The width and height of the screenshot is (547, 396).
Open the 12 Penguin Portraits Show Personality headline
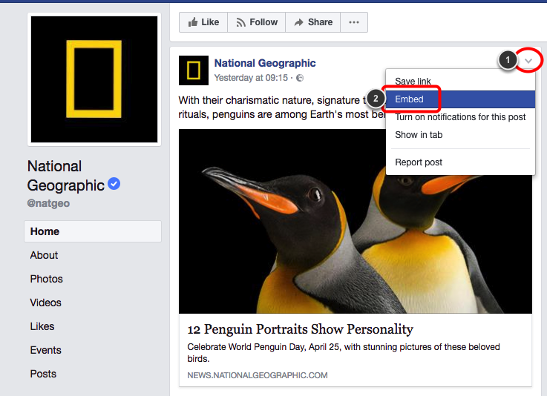click(301, 329)
